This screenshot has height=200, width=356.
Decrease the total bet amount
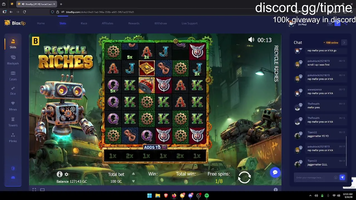pyautogui.click(x=133, y=181)
